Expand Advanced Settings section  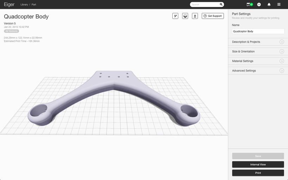coord(258,71)
